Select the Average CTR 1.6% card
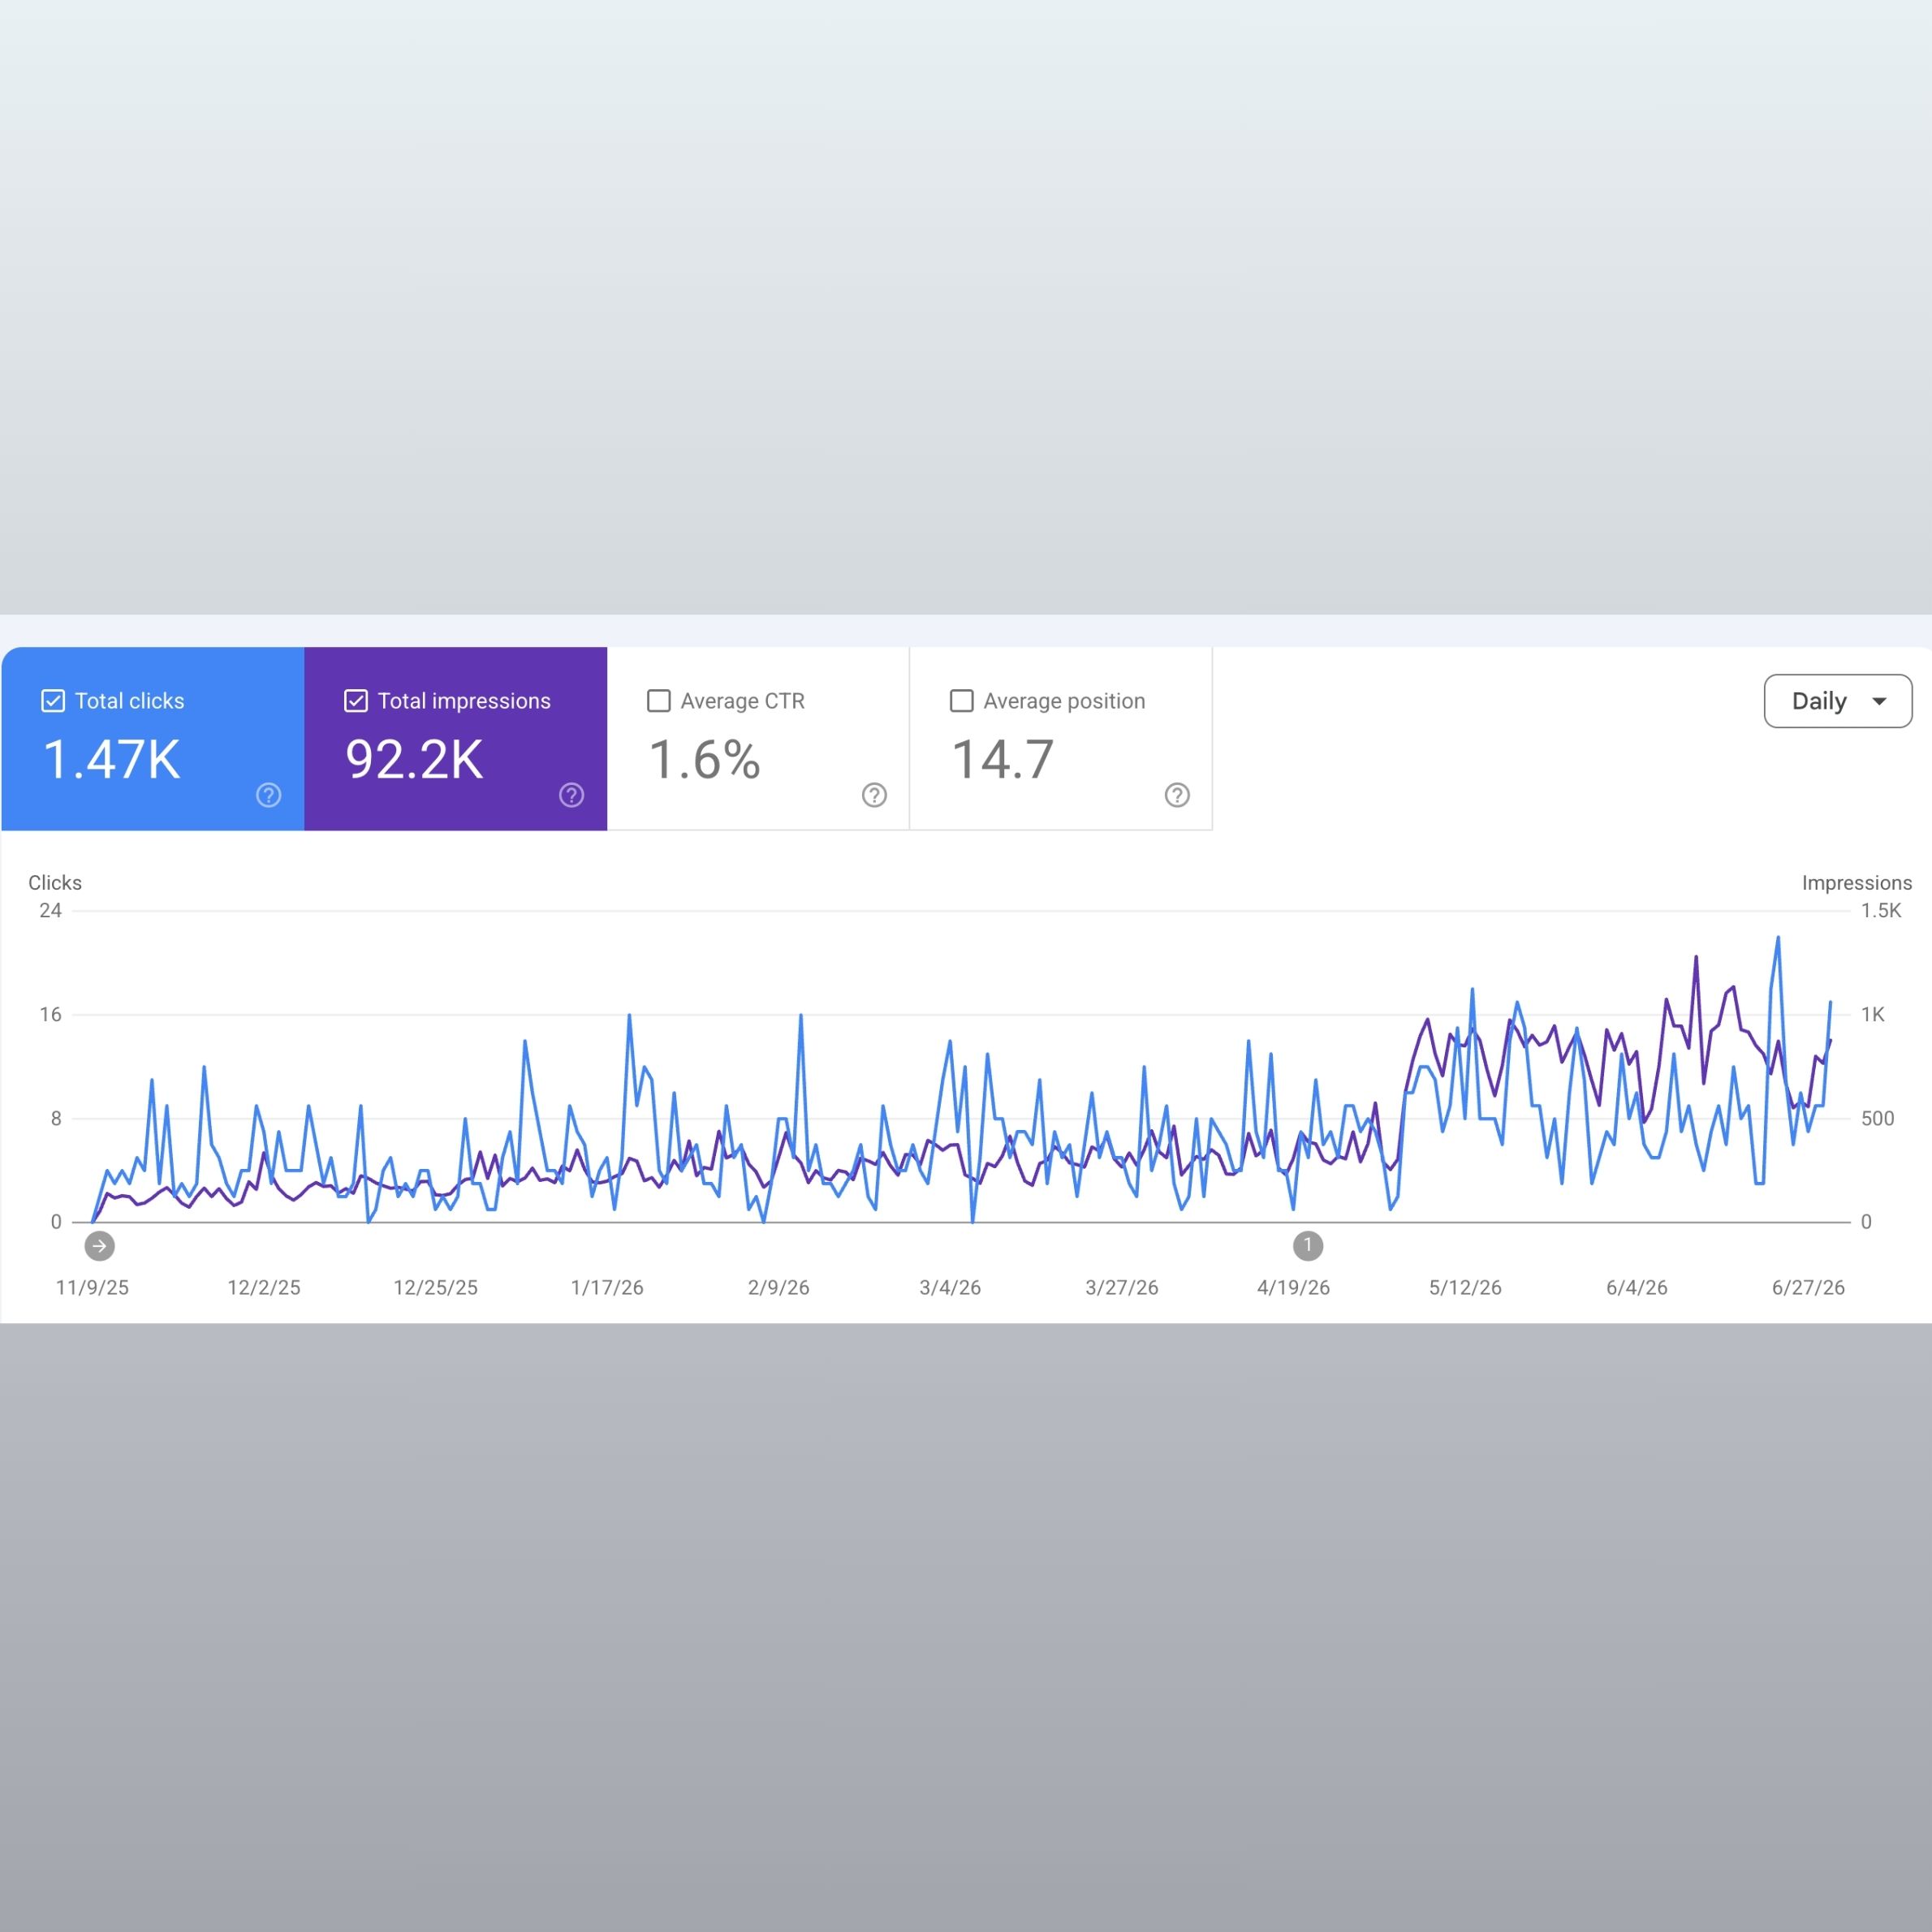Screen dimensions: 1932x1932 coord(758,738)
